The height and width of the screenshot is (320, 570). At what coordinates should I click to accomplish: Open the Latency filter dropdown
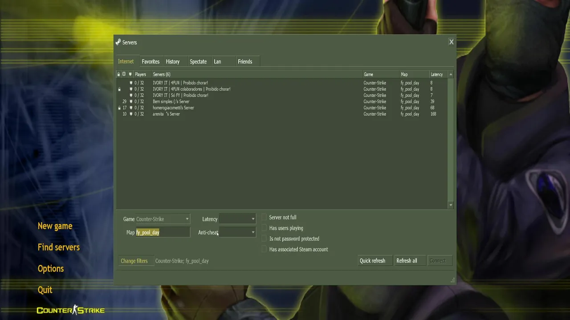click(237, 219)
